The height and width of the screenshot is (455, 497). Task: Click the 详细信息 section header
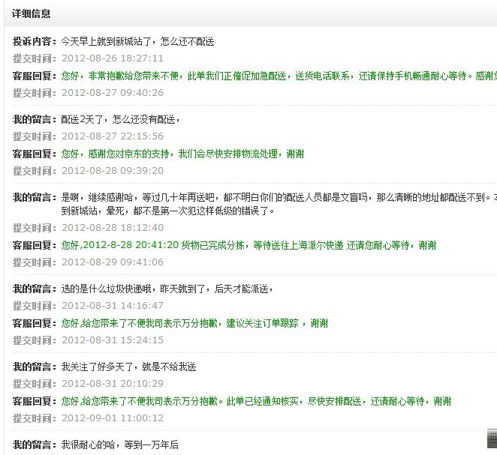(x=31, y=13)
